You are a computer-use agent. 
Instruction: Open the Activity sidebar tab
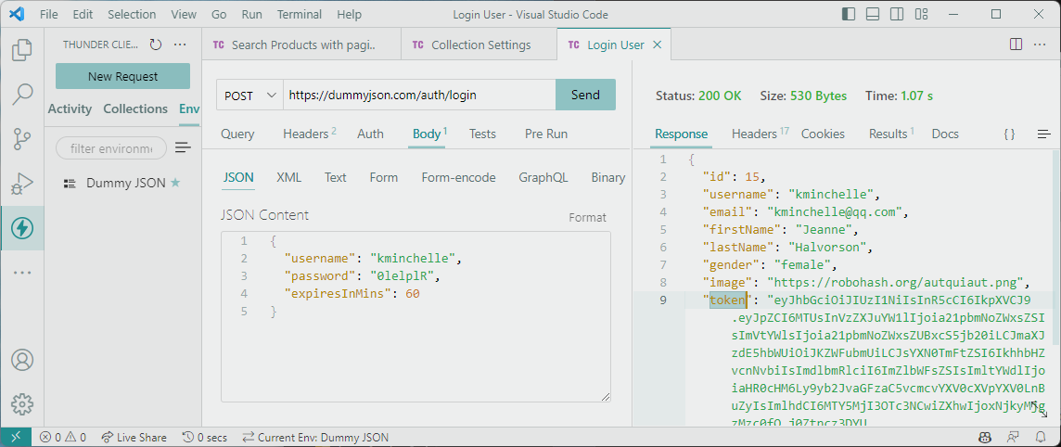coord(70,109)
